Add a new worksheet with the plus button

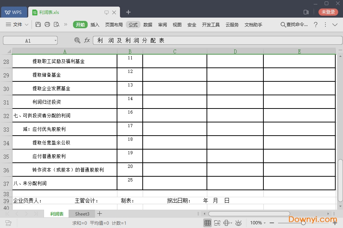[99, 214]
